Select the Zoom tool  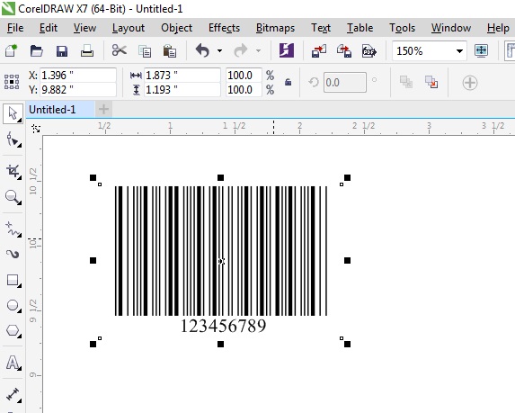[13, 197]
